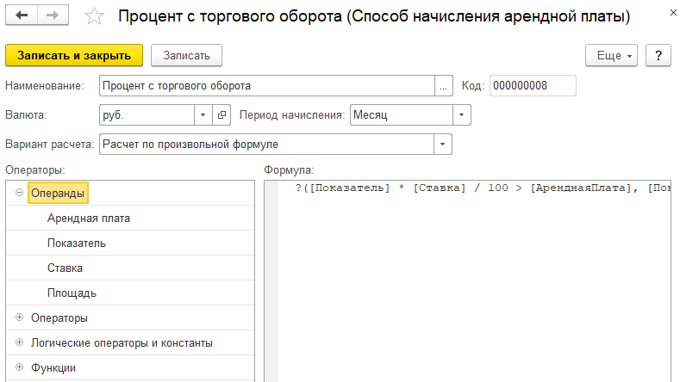680x382 pixels.
Task: Expand the Операторы tree group
Action: tap(19, 318)
